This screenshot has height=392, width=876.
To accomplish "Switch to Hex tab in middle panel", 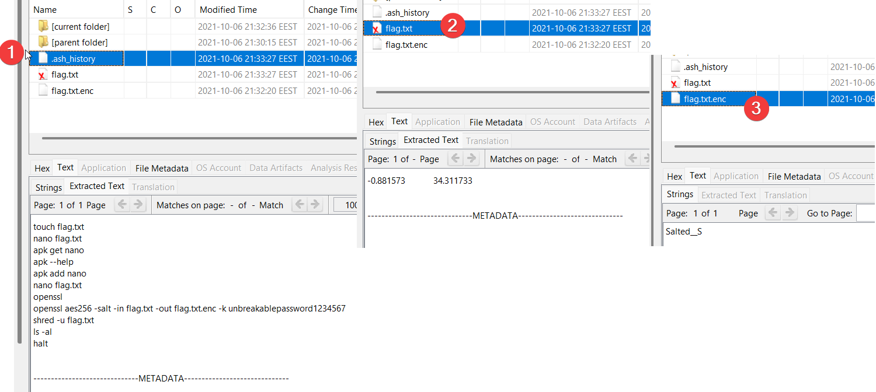I will coord(376,122).
